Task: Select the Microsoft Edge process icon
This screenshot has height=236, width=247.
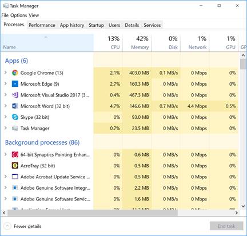Action: 15,84
